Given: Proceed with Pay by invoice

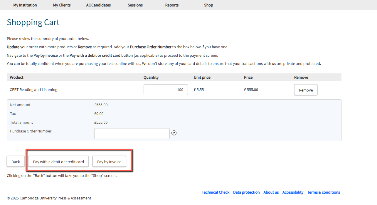Looking at the screenshot, I should point(109,162).
